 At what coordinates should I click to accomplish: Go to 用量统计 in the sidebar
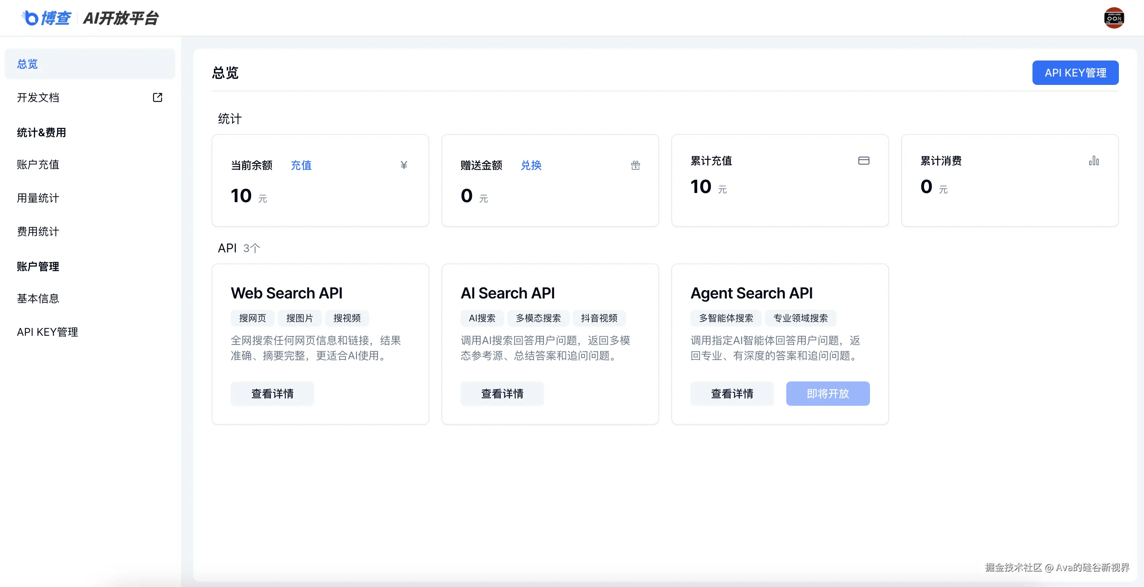pos(38,198)
